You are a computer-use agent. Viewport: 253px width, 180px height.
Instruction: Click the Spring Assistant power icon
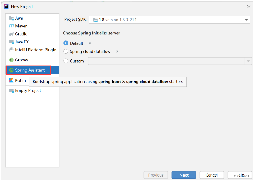(x=11, y=70)
